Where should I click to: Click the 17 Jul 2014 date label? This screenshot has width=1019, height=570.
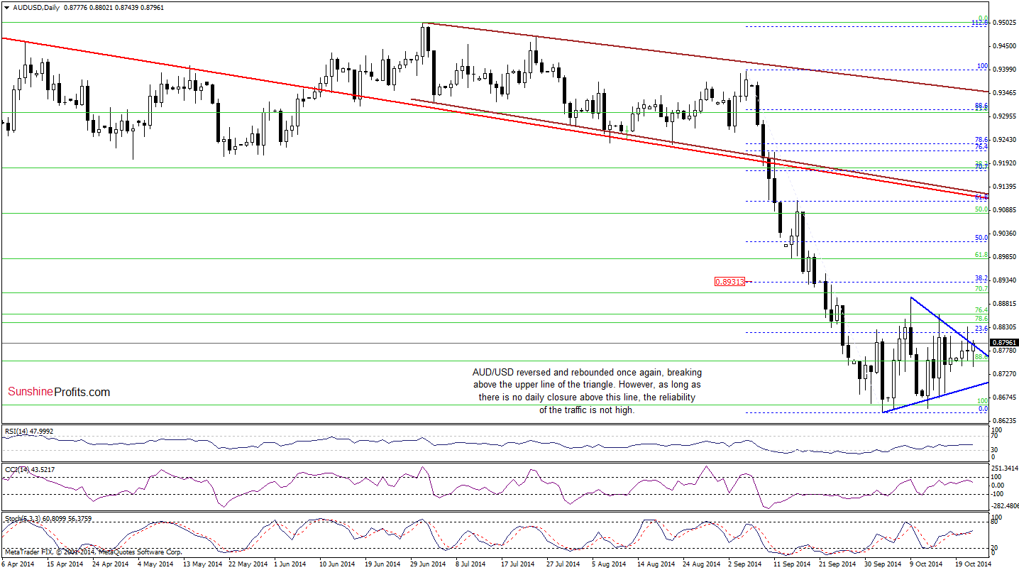pyautogui.click(x=519, y=564)
